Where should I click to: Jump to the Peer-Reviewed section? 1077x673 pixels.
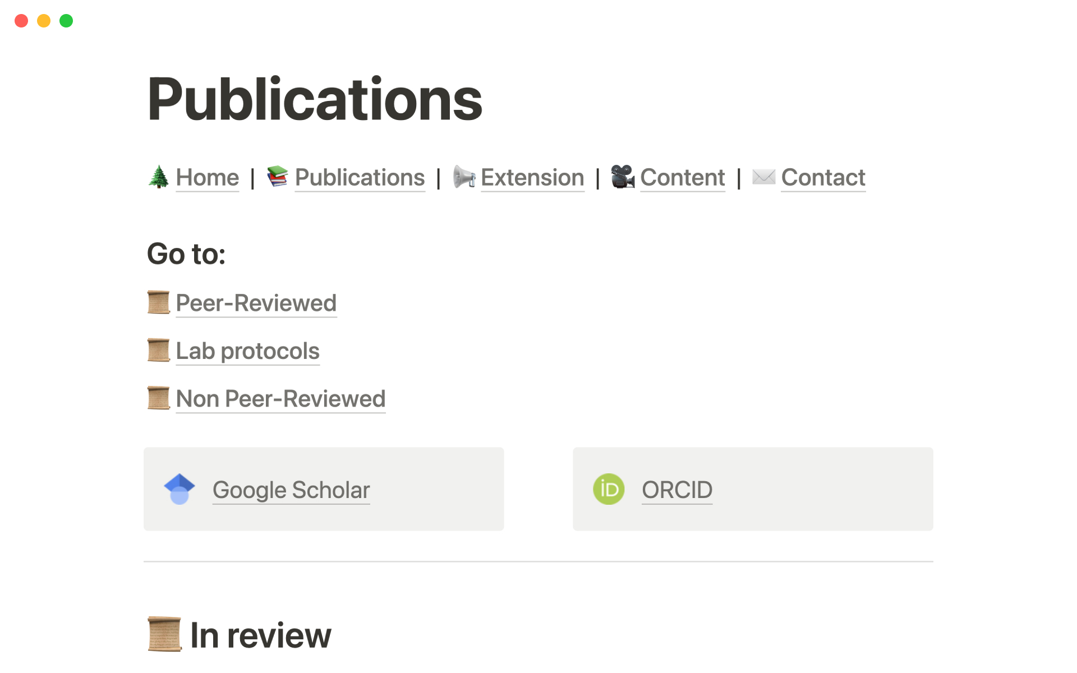pos(256,303)
